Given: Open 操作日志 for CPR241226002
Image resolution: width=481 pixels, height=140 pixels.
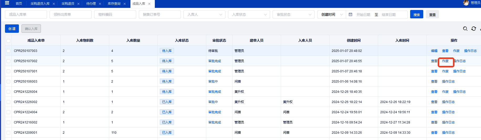Looking at the screenshot, I should (448, 102).
